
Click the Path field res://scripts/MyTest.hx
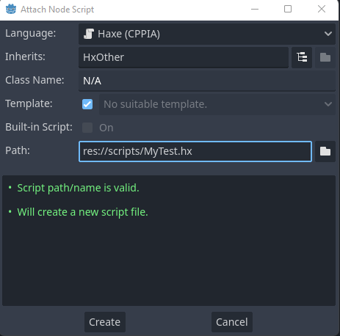pos(195,151)
